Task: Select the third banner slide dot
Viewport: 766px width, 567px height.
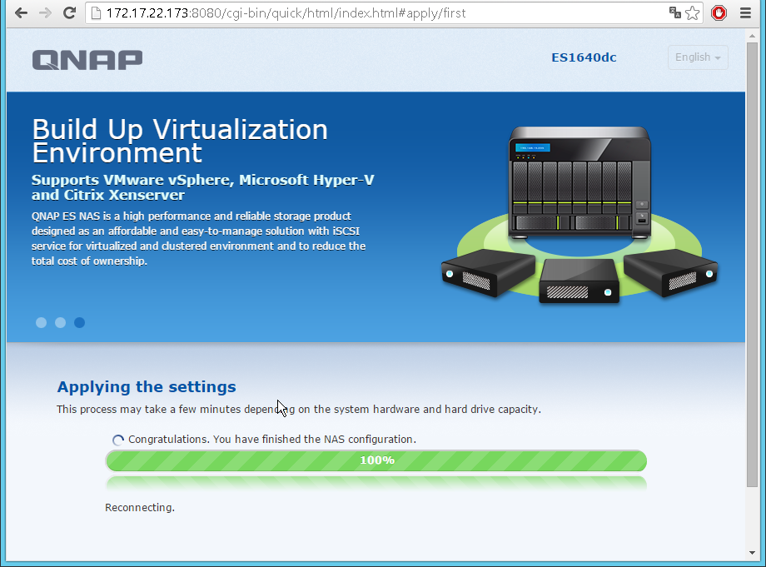Action: pos(79,323)
